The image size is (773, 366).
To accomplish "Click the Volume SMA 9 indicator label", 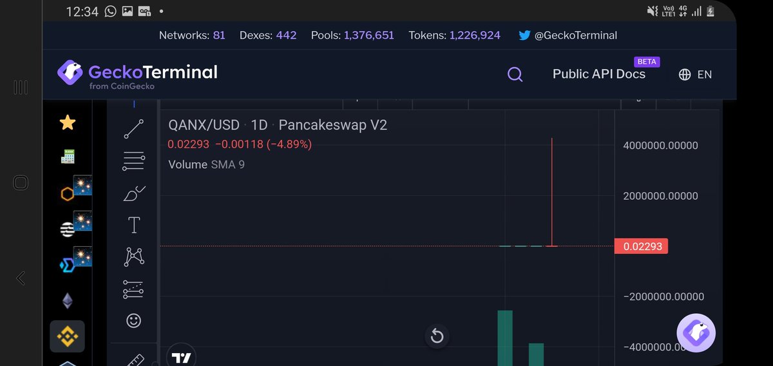I will click(x=206, y=164).
